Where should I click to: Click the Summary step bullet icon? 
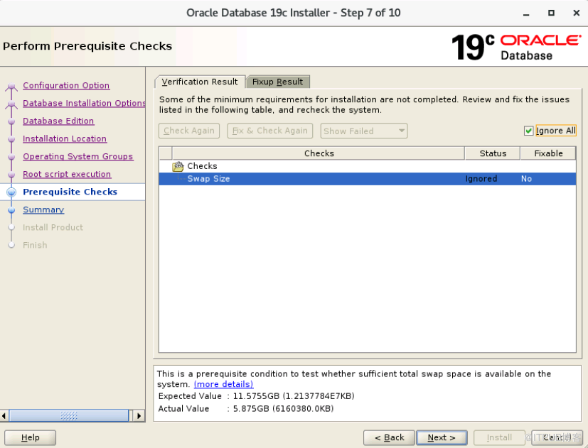(11, 210)
